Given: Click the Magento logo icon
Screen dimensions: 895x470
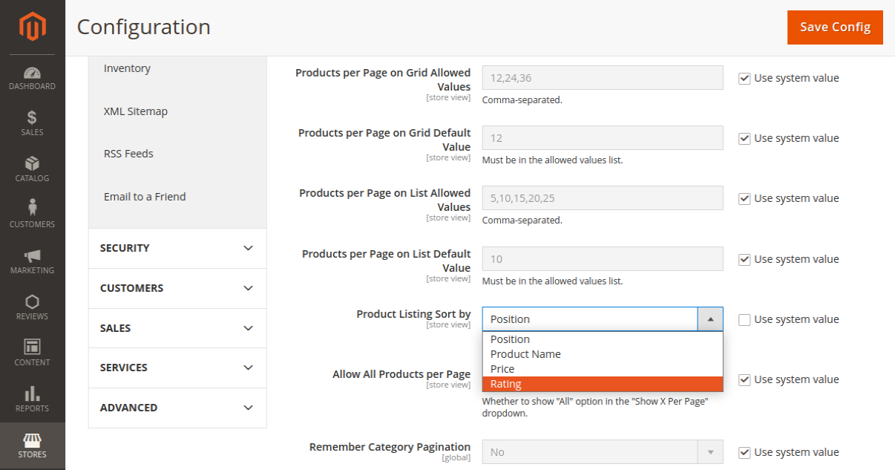Looking at the screenshot, I should 32,27.
